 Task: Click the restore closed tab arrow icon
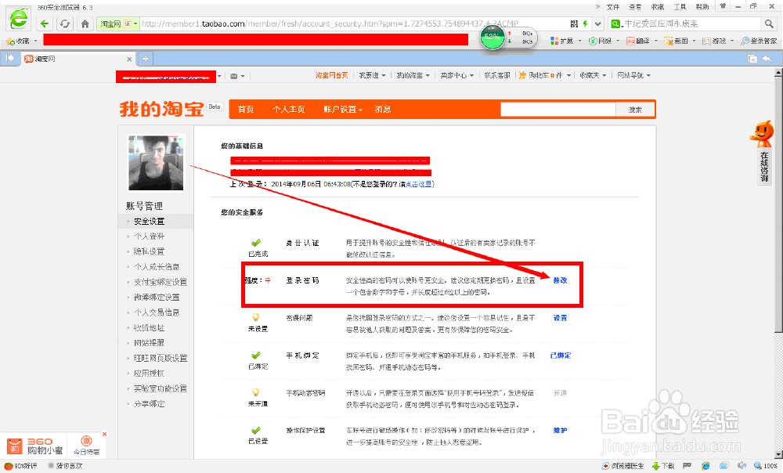(767, 59)
